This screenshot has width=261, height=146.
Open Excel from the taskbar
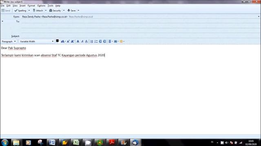pos(76,142)
